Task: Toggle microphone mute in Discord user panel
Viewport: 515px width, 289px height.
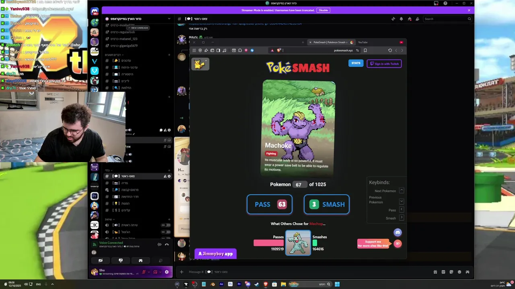Action: [144, 272]
